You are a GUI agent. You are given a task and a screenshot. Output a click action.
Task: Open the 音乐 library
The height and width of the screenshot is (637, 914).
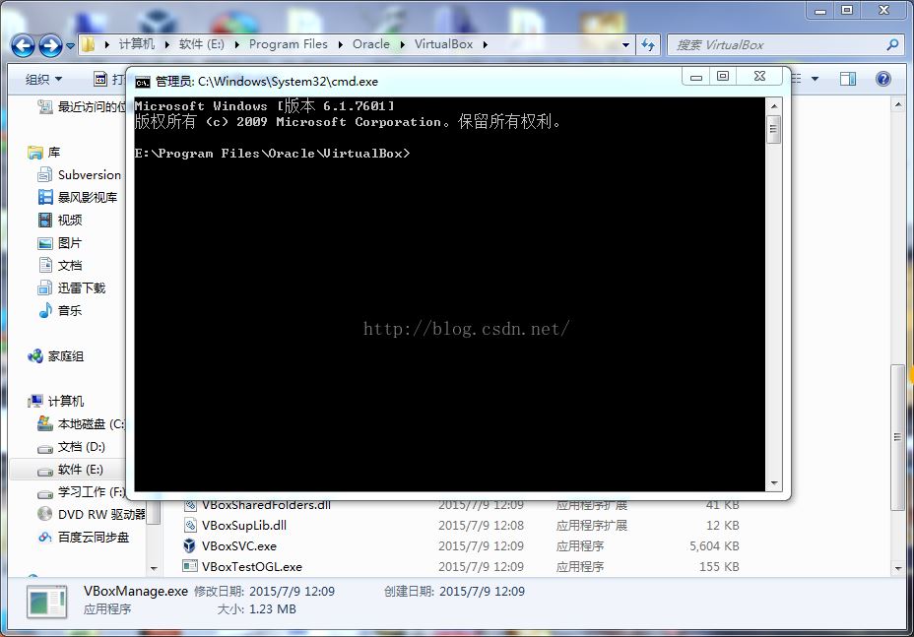pos(60,311)
